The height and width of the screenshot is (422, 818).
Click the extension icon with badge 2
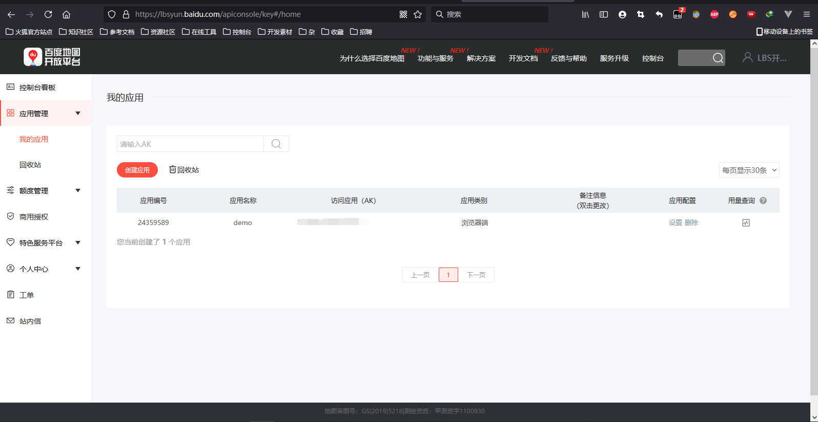pos(678,14)
